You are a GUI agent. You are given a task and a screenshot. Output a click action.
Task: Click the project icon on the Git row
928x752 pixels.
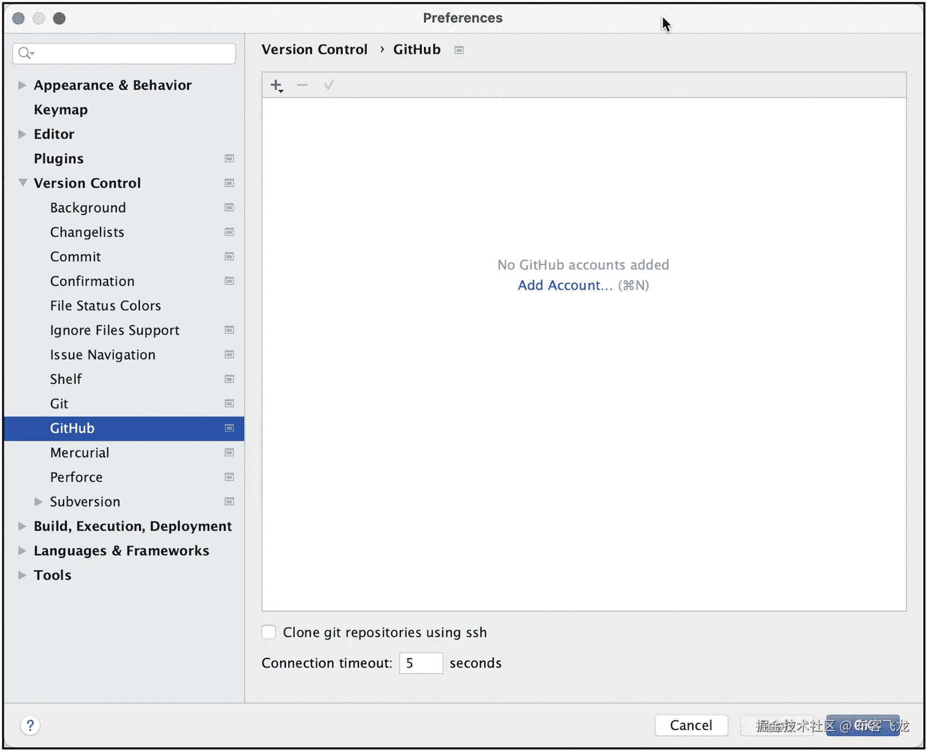click(x=229, y=404)
